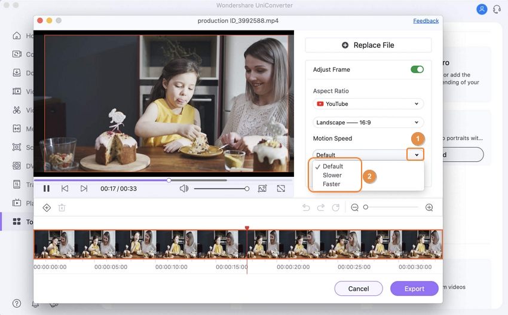508x315 pixels.
Task: Open the Landscape 16:9 dropdown
Action: point(368,123)
